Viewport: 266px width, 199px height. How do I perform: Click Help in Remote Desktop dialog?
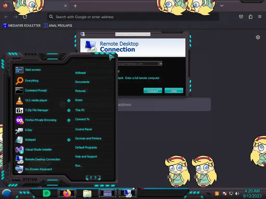pyautogui.click(x=174, y=90)
